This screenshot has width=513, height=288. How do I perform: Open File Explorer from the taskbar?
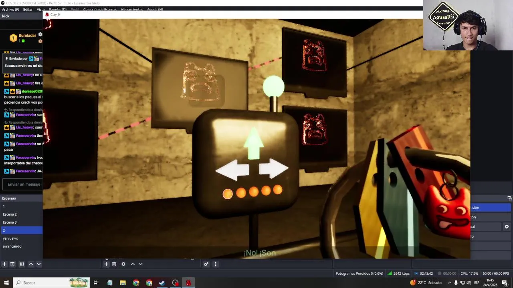pyautogui.click(x=123, y=283)
